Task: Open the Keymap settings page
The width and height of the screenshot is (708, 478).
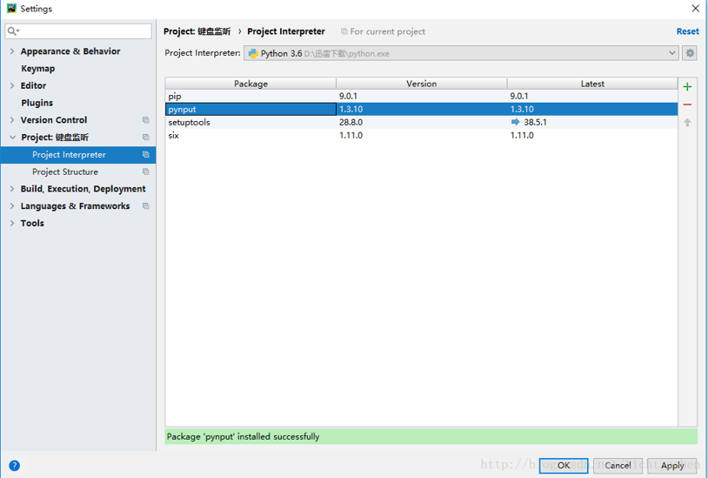Action: point(38,69)
